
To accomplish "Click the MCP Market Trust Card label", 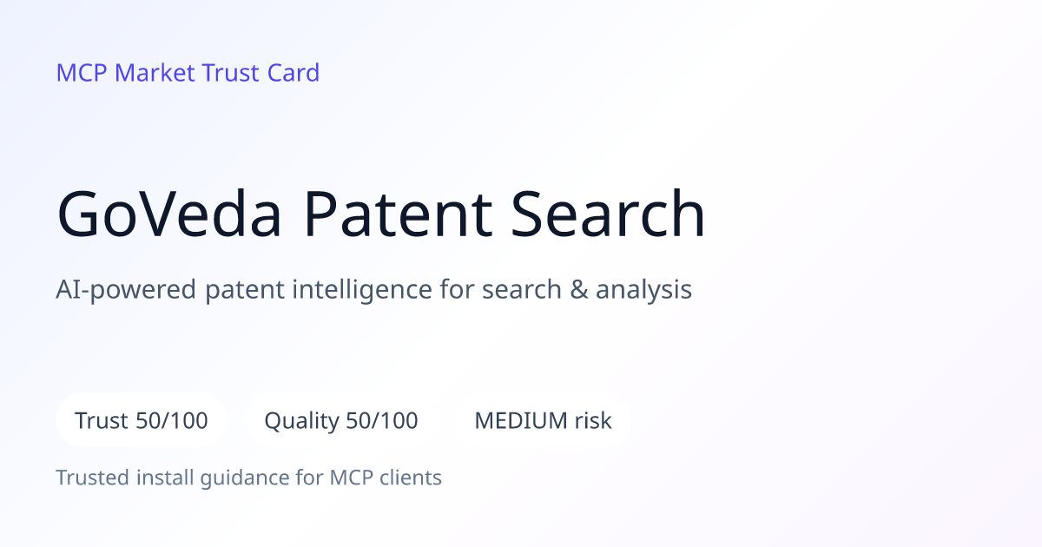I will tap(188, 73).
